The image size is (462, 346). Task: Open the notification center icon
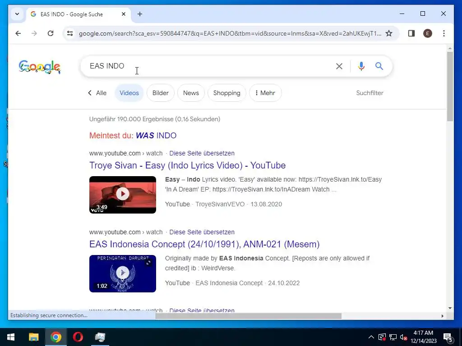(448, 337)
